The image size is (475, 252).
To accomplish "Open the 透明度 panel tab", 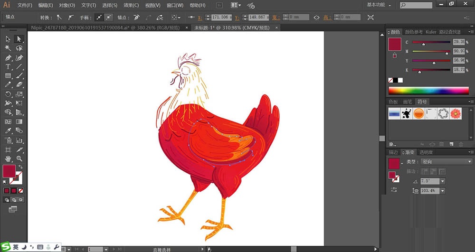I will coord(425,152).
